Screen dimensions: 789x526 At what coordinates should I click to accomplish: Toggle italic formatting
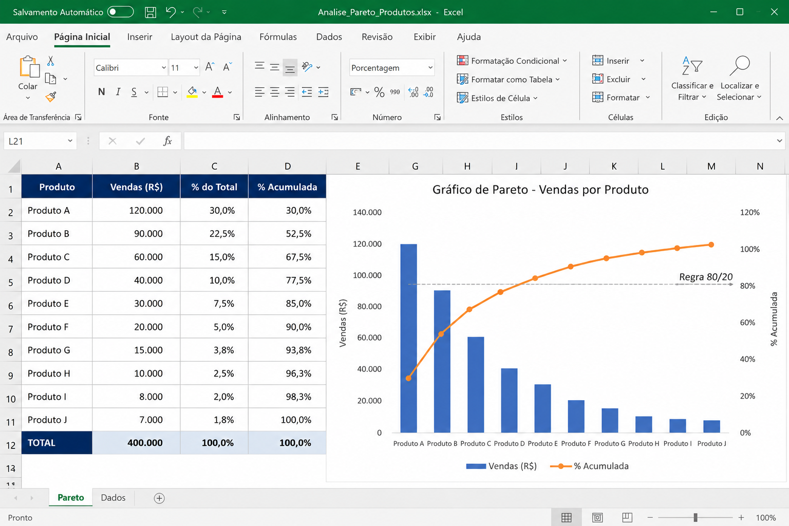tap(118, 92)
